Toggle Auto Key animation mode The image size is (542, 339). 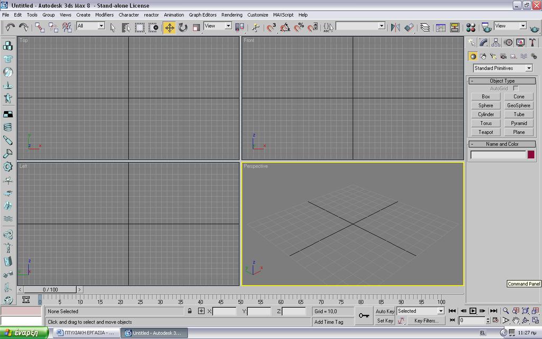[x=385, y=311]
